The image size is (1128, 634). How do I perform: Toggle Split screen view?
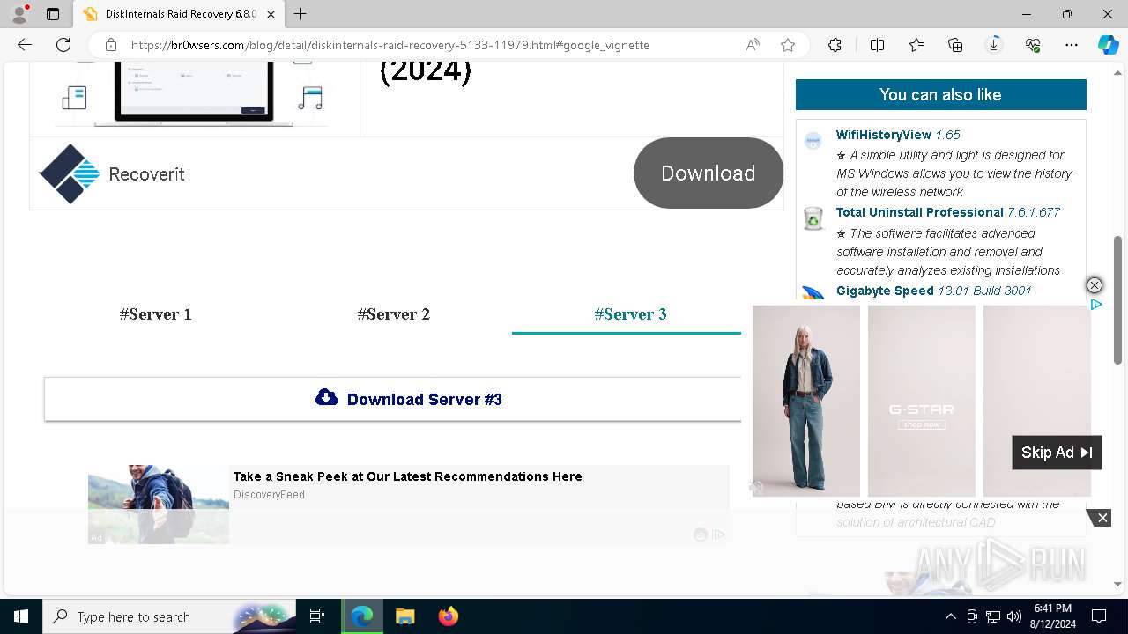point(877,45)
